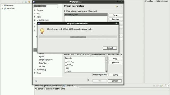
Task: Select Scripting Pydev preferences item
Action: [x=46, y=60]
